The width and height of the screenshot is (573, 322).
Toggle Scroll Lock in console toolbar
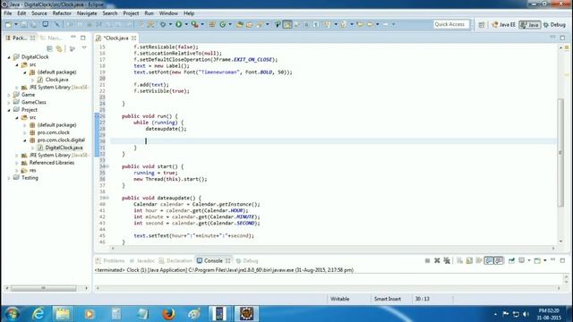coord(469,260)
